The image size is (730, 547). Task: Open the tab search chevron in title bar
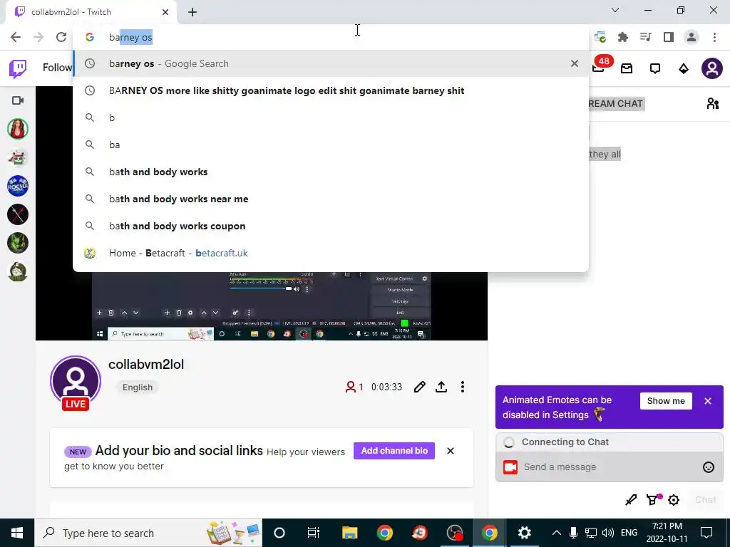[615, 10]
